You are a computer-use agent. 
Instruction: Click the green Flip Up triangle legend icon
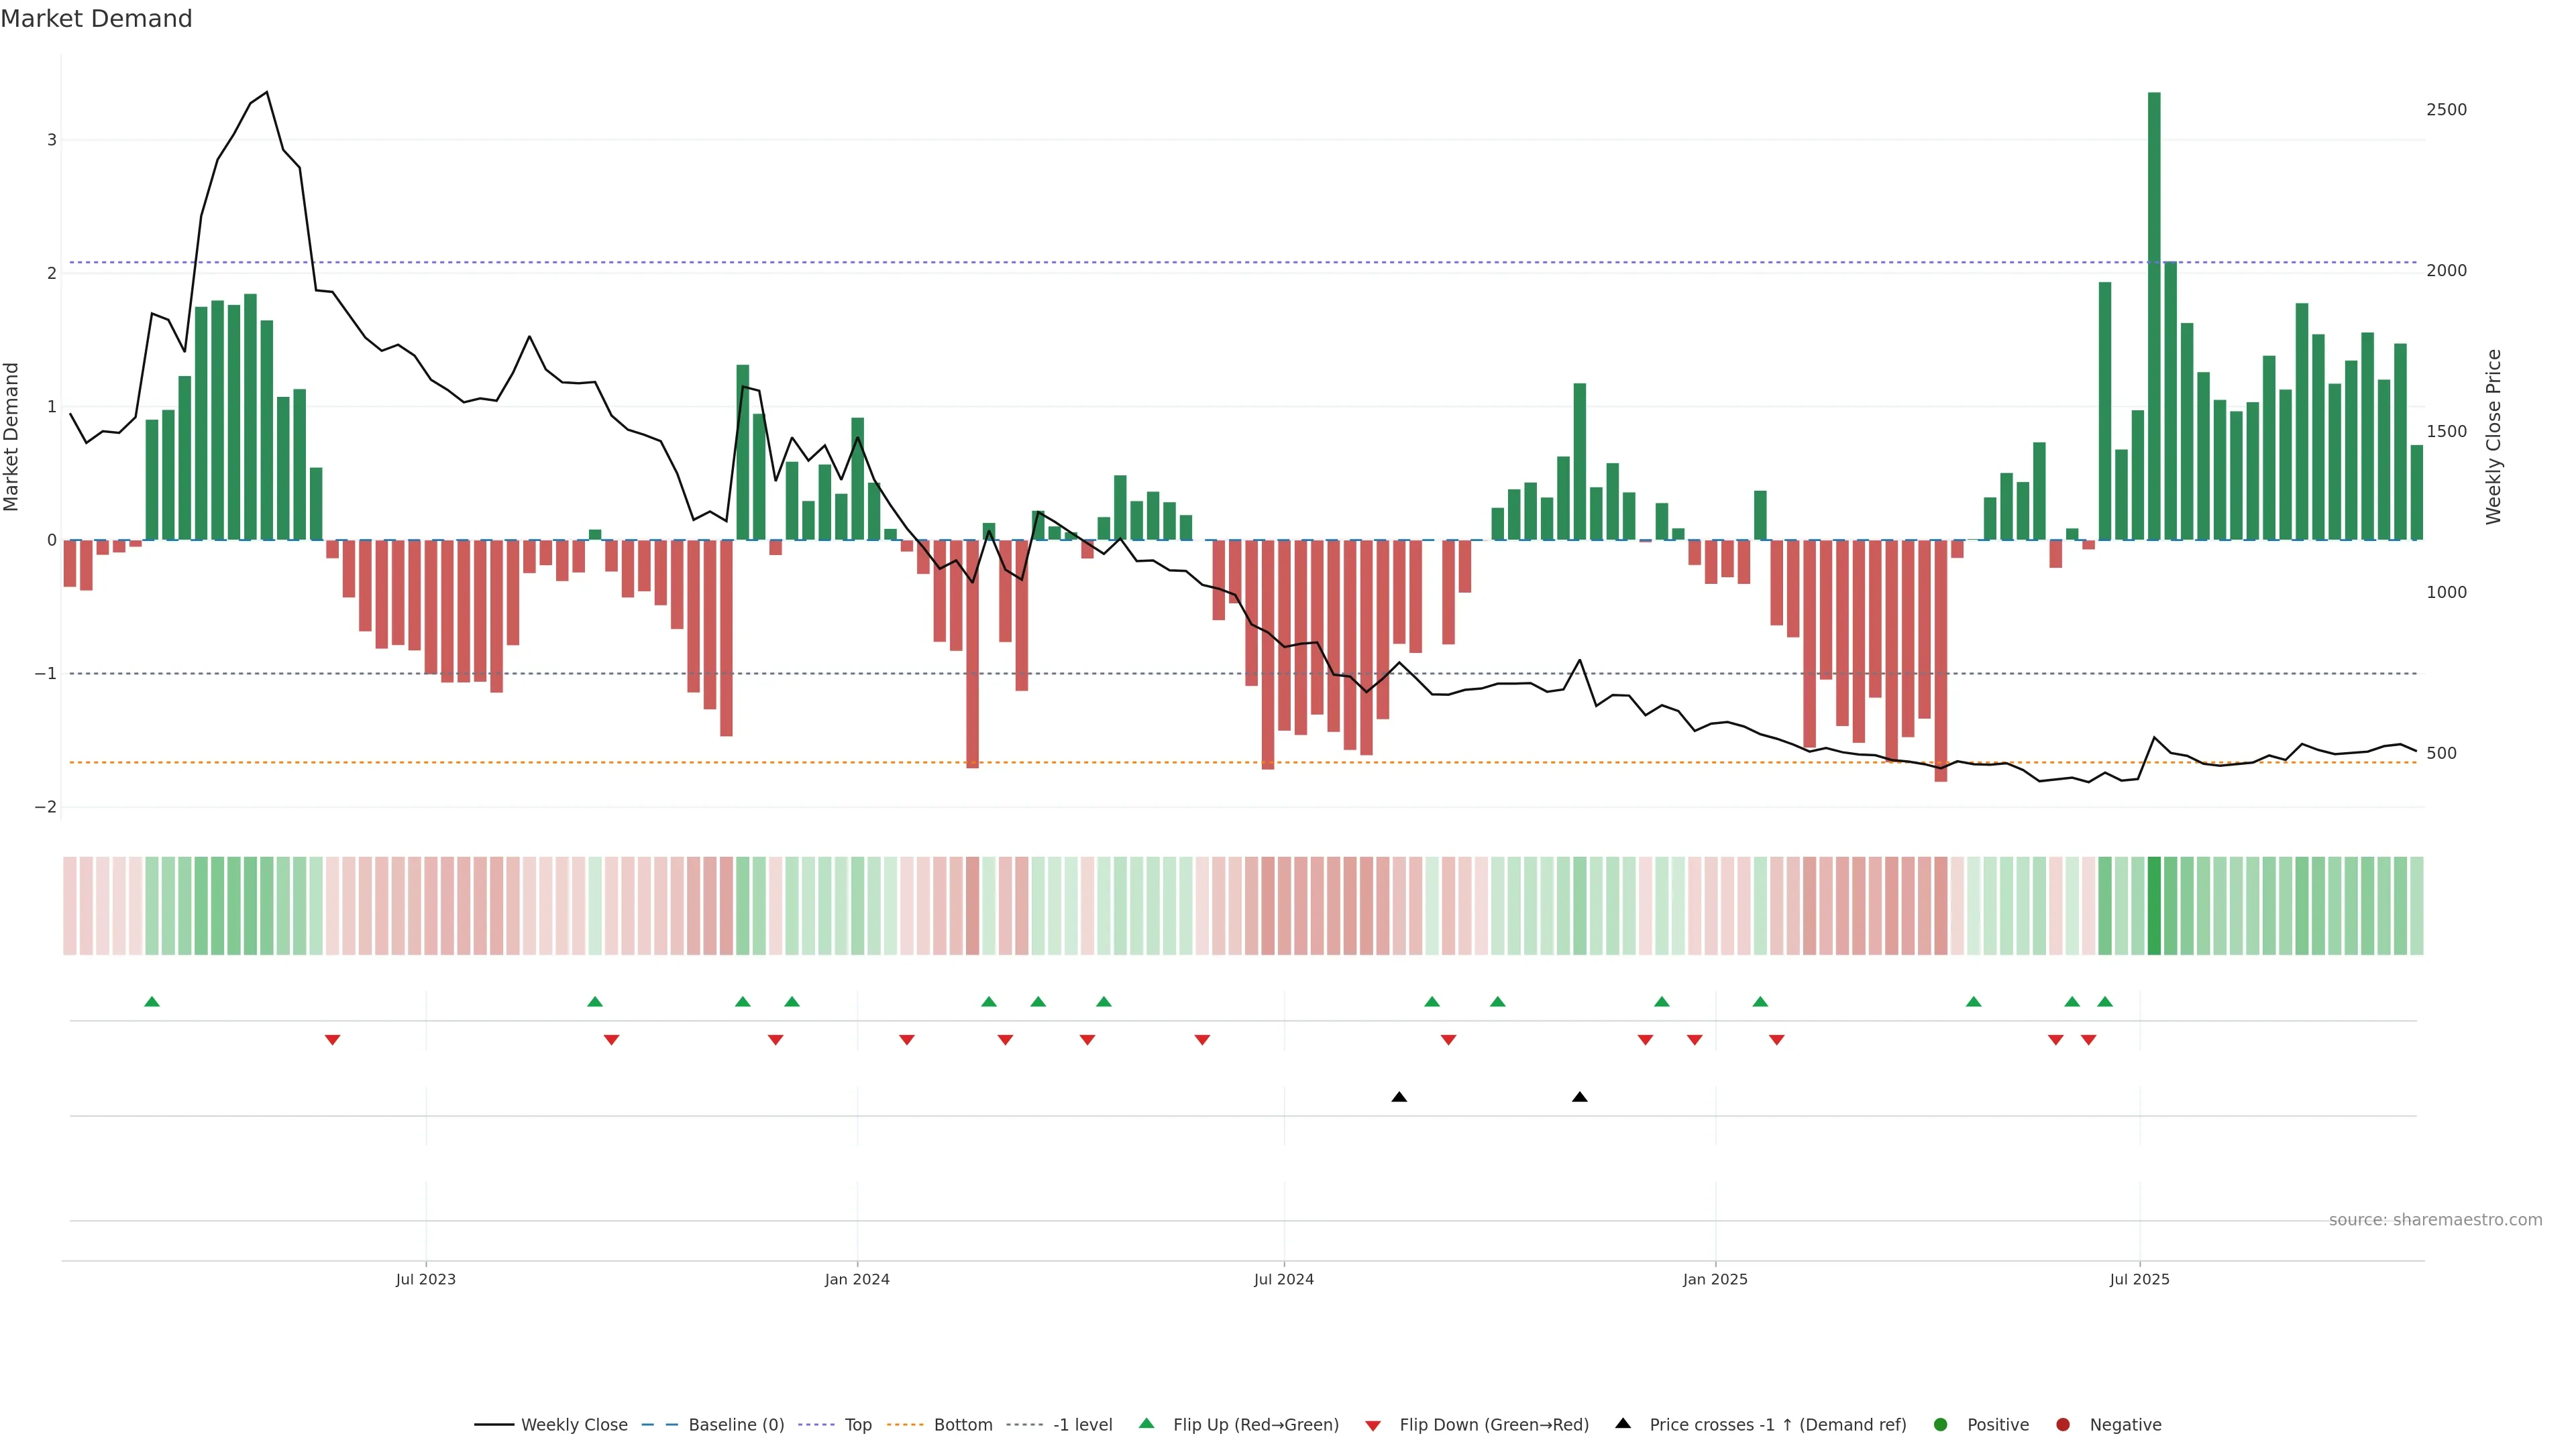(1146, 1423)
